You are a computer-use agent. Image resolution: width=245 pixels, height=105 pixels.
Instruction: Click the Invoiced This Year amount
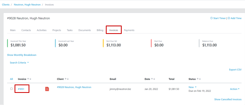click(18, 45)
